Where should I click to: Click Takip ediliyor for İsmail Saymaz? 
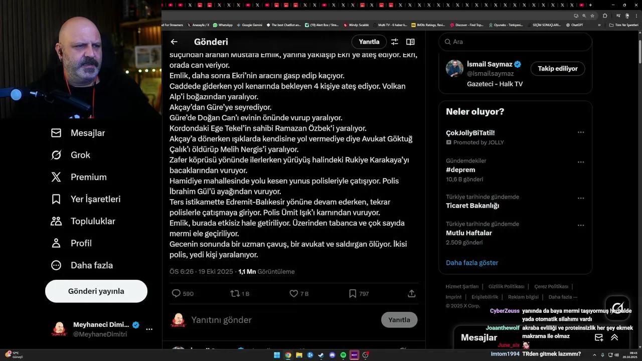coord(558,69)
